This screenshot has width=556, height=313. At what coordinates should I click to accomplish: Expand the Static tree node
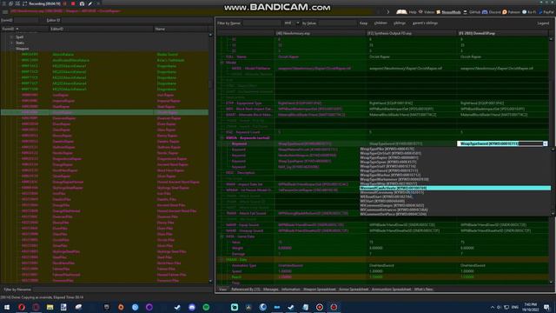[x=11, y=43]
